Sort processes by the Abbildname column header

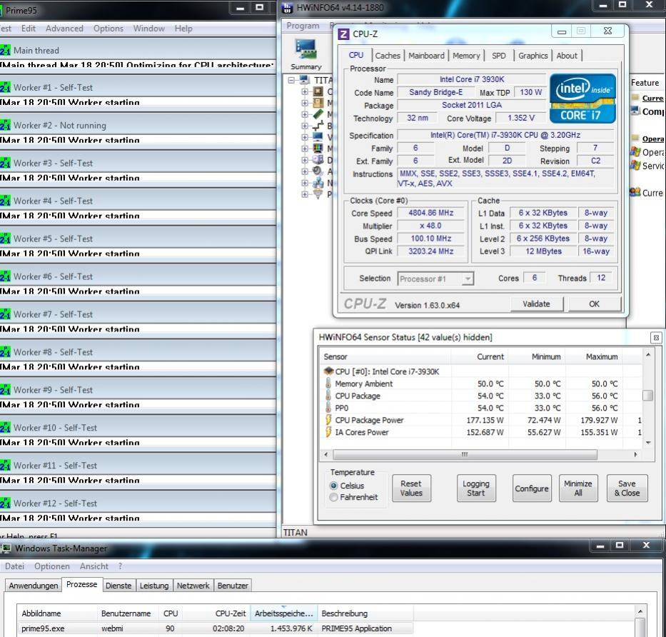click(x=57, y=613)
